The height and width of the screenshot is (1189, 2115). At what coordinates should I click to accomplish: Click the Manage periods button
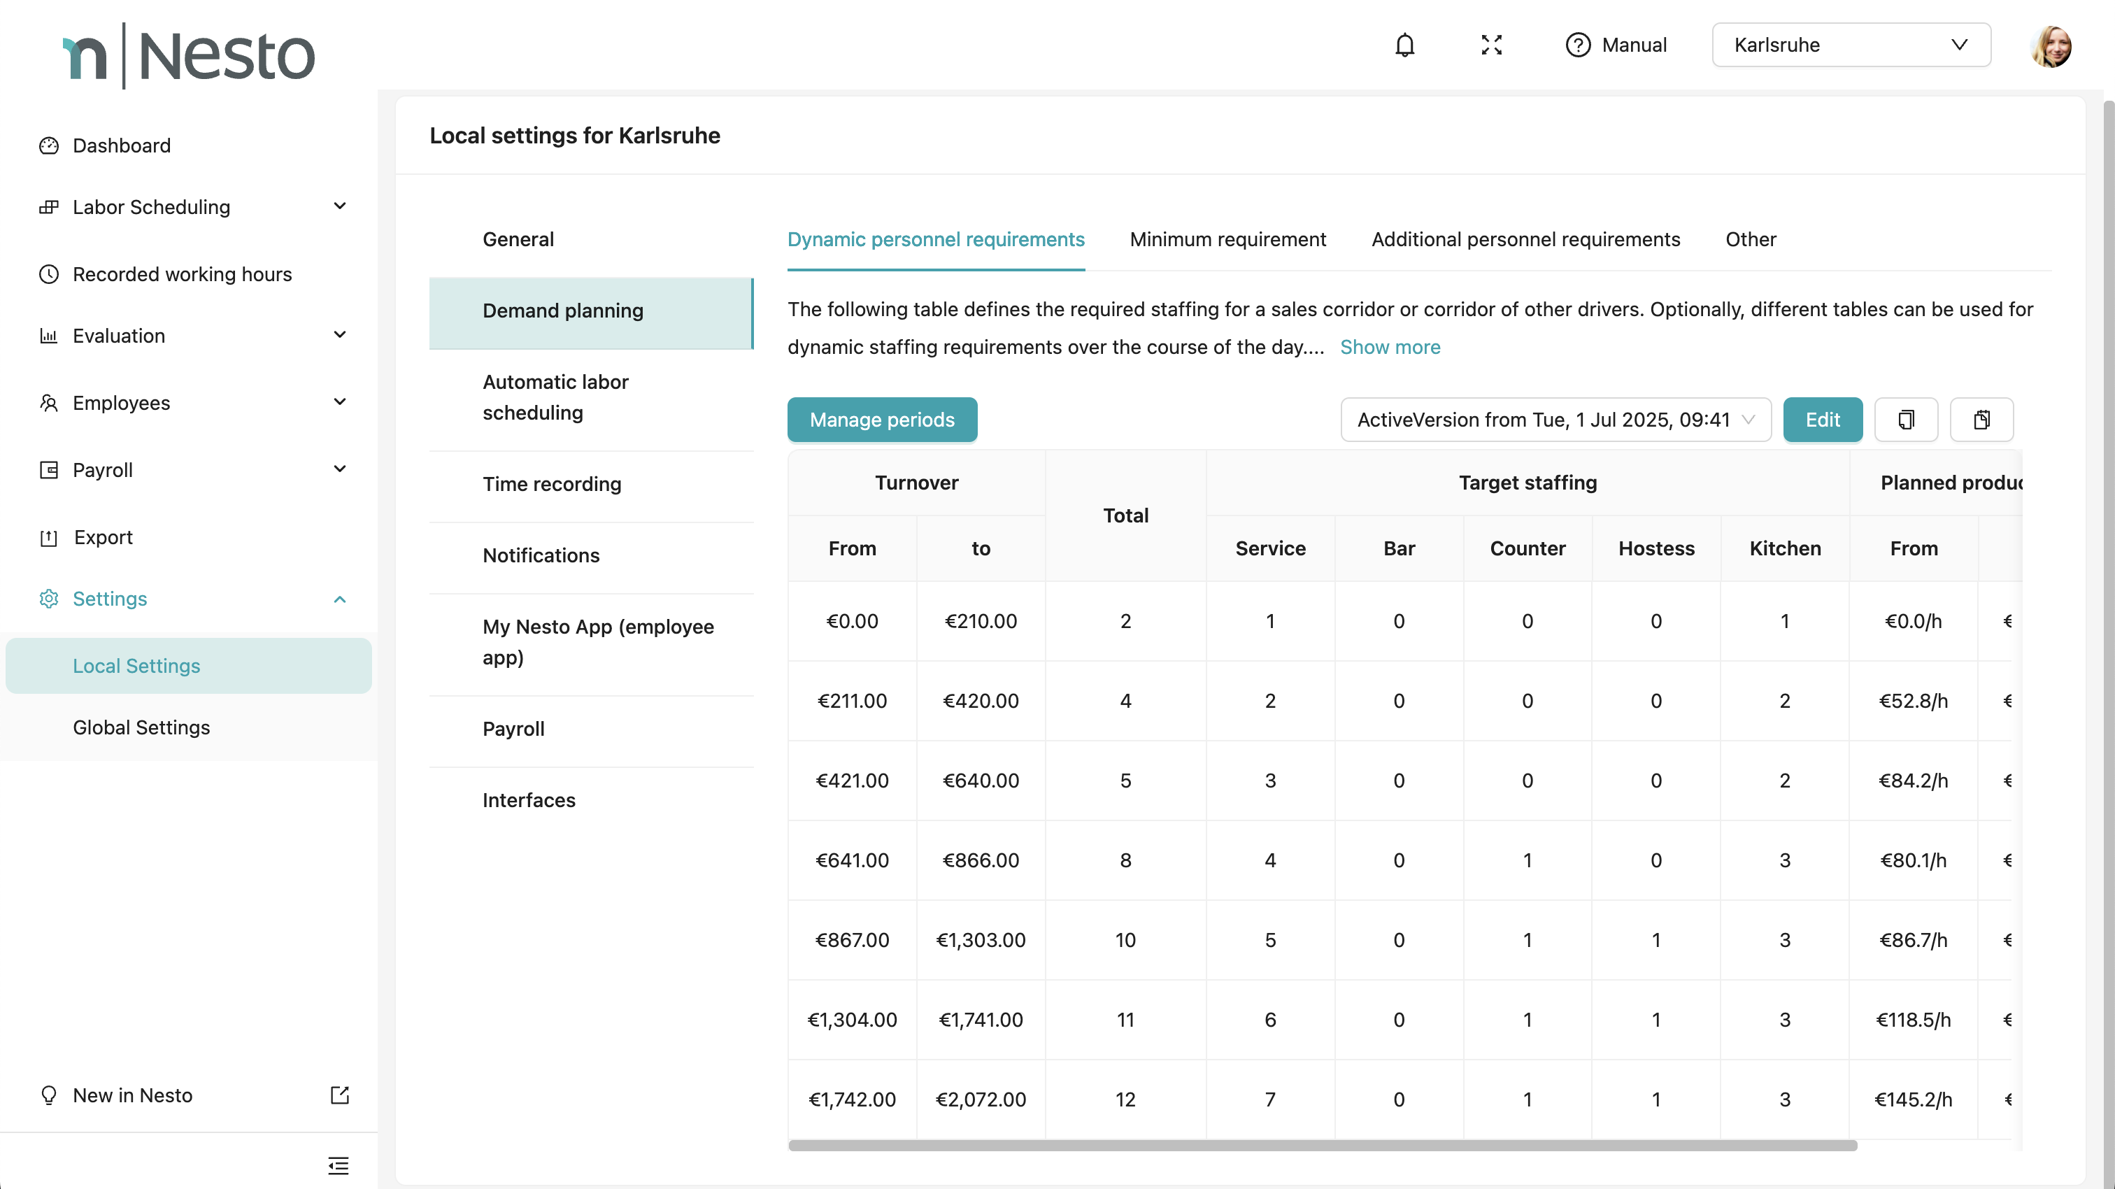pyautogui.click(x=882, y=420)
